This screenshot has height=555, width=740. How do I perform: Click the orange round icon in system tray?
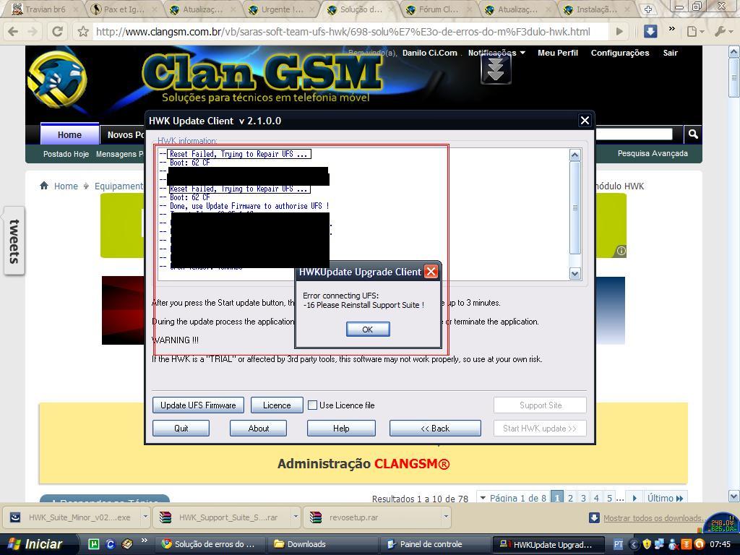pos(700,544)
